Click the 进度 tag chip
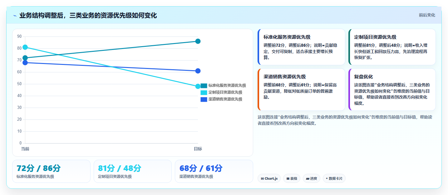This screenshot has width=448, height=195. [311, 178]
